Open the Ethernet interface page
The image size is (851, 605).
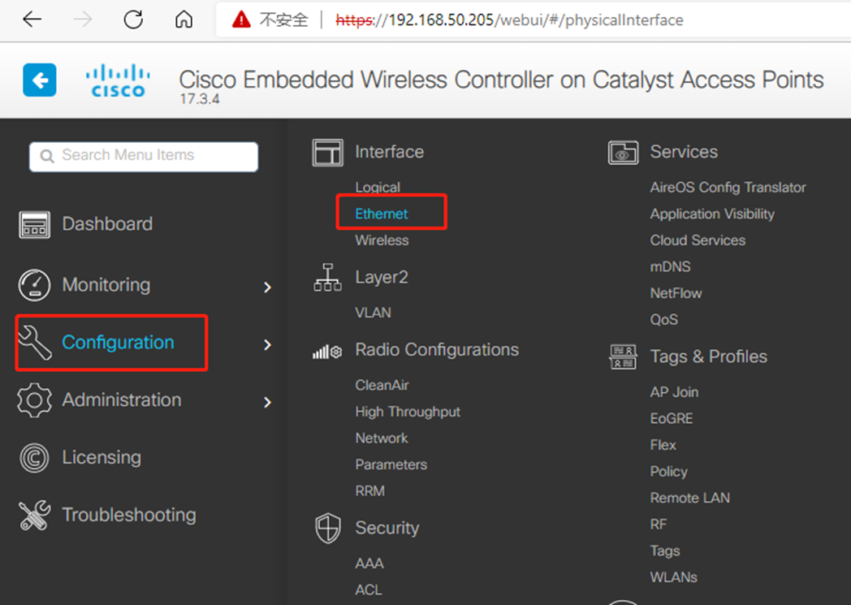click(x=382, y=214)
